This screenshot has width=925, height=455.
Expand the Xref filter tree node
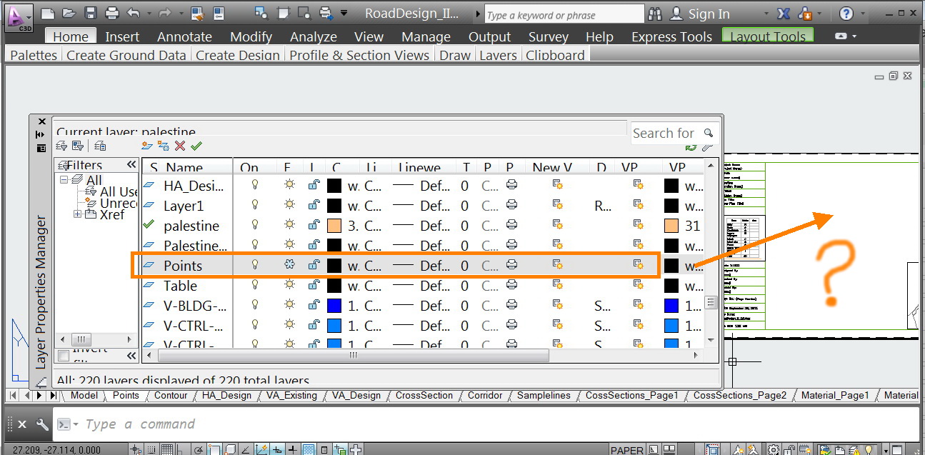click(x=77, y=214)
